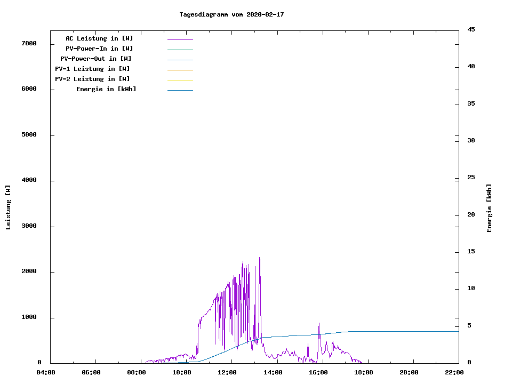Click the Energie in [kWh] legend entry
512x384 pixels.
click(x=106, y=89)
